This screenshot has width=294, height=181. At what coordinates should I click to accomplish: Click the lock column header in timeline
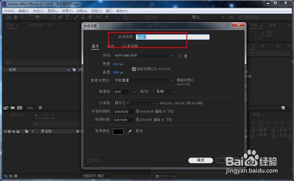point(18,131)
